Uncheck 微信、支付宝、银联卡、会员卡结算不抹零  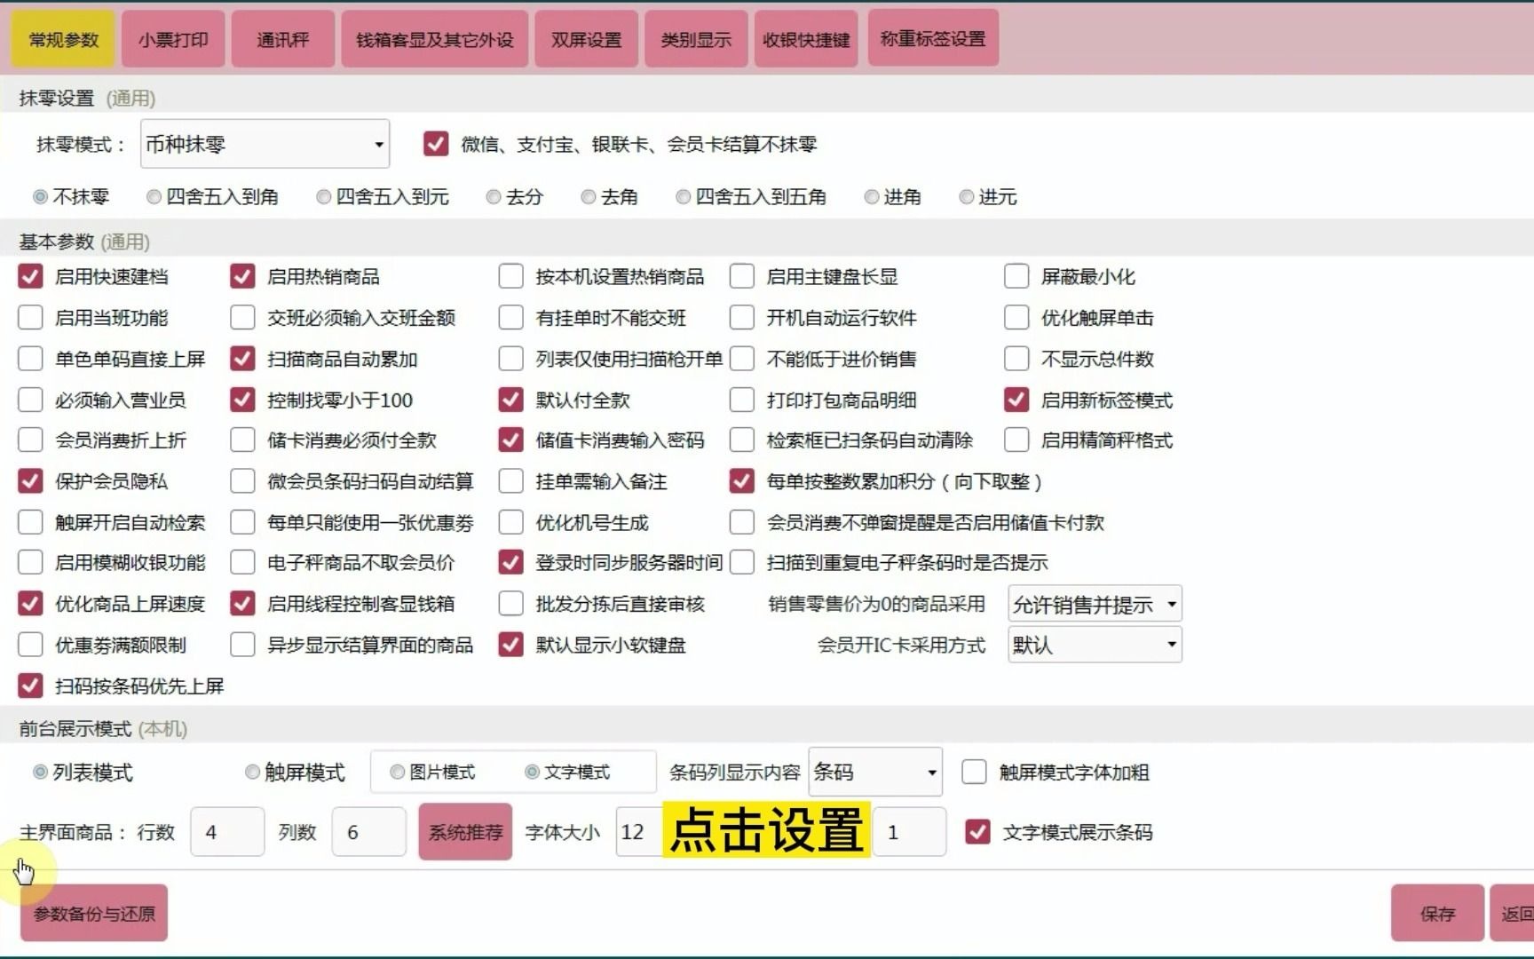point(436,144)
